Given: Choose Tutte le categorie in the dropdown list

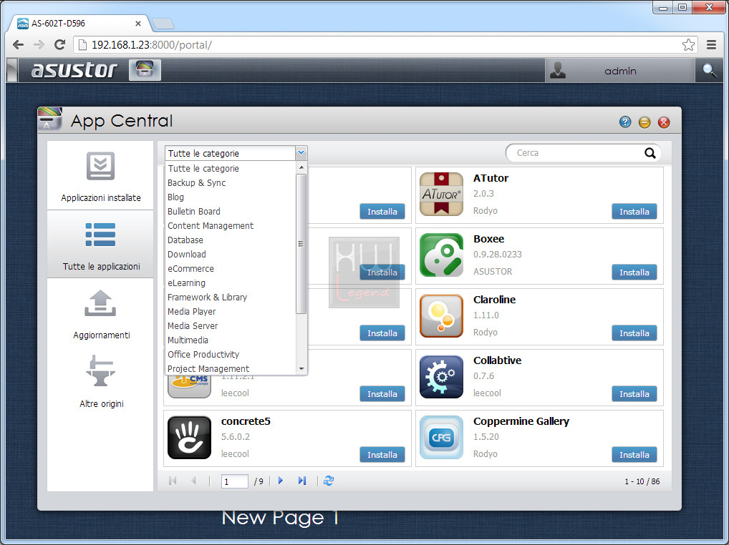Looking at the screenshot, I should tap(231, 169).
